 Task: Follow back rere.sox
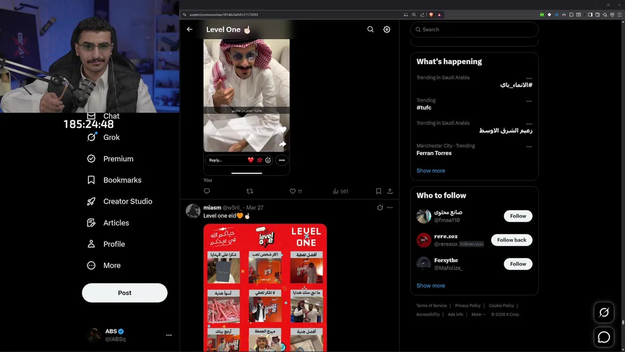[512, 240]
